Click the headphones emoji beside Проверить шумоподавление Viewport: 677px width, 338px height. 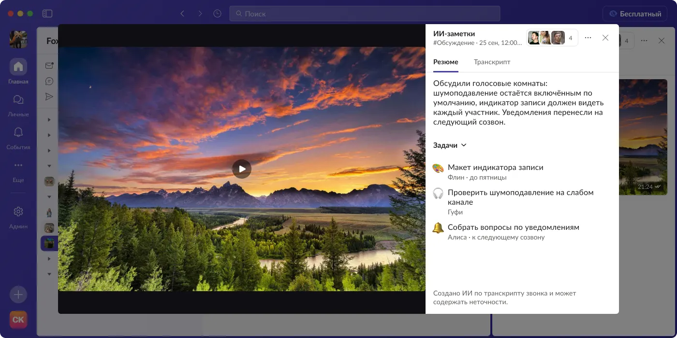coord(438,194)
